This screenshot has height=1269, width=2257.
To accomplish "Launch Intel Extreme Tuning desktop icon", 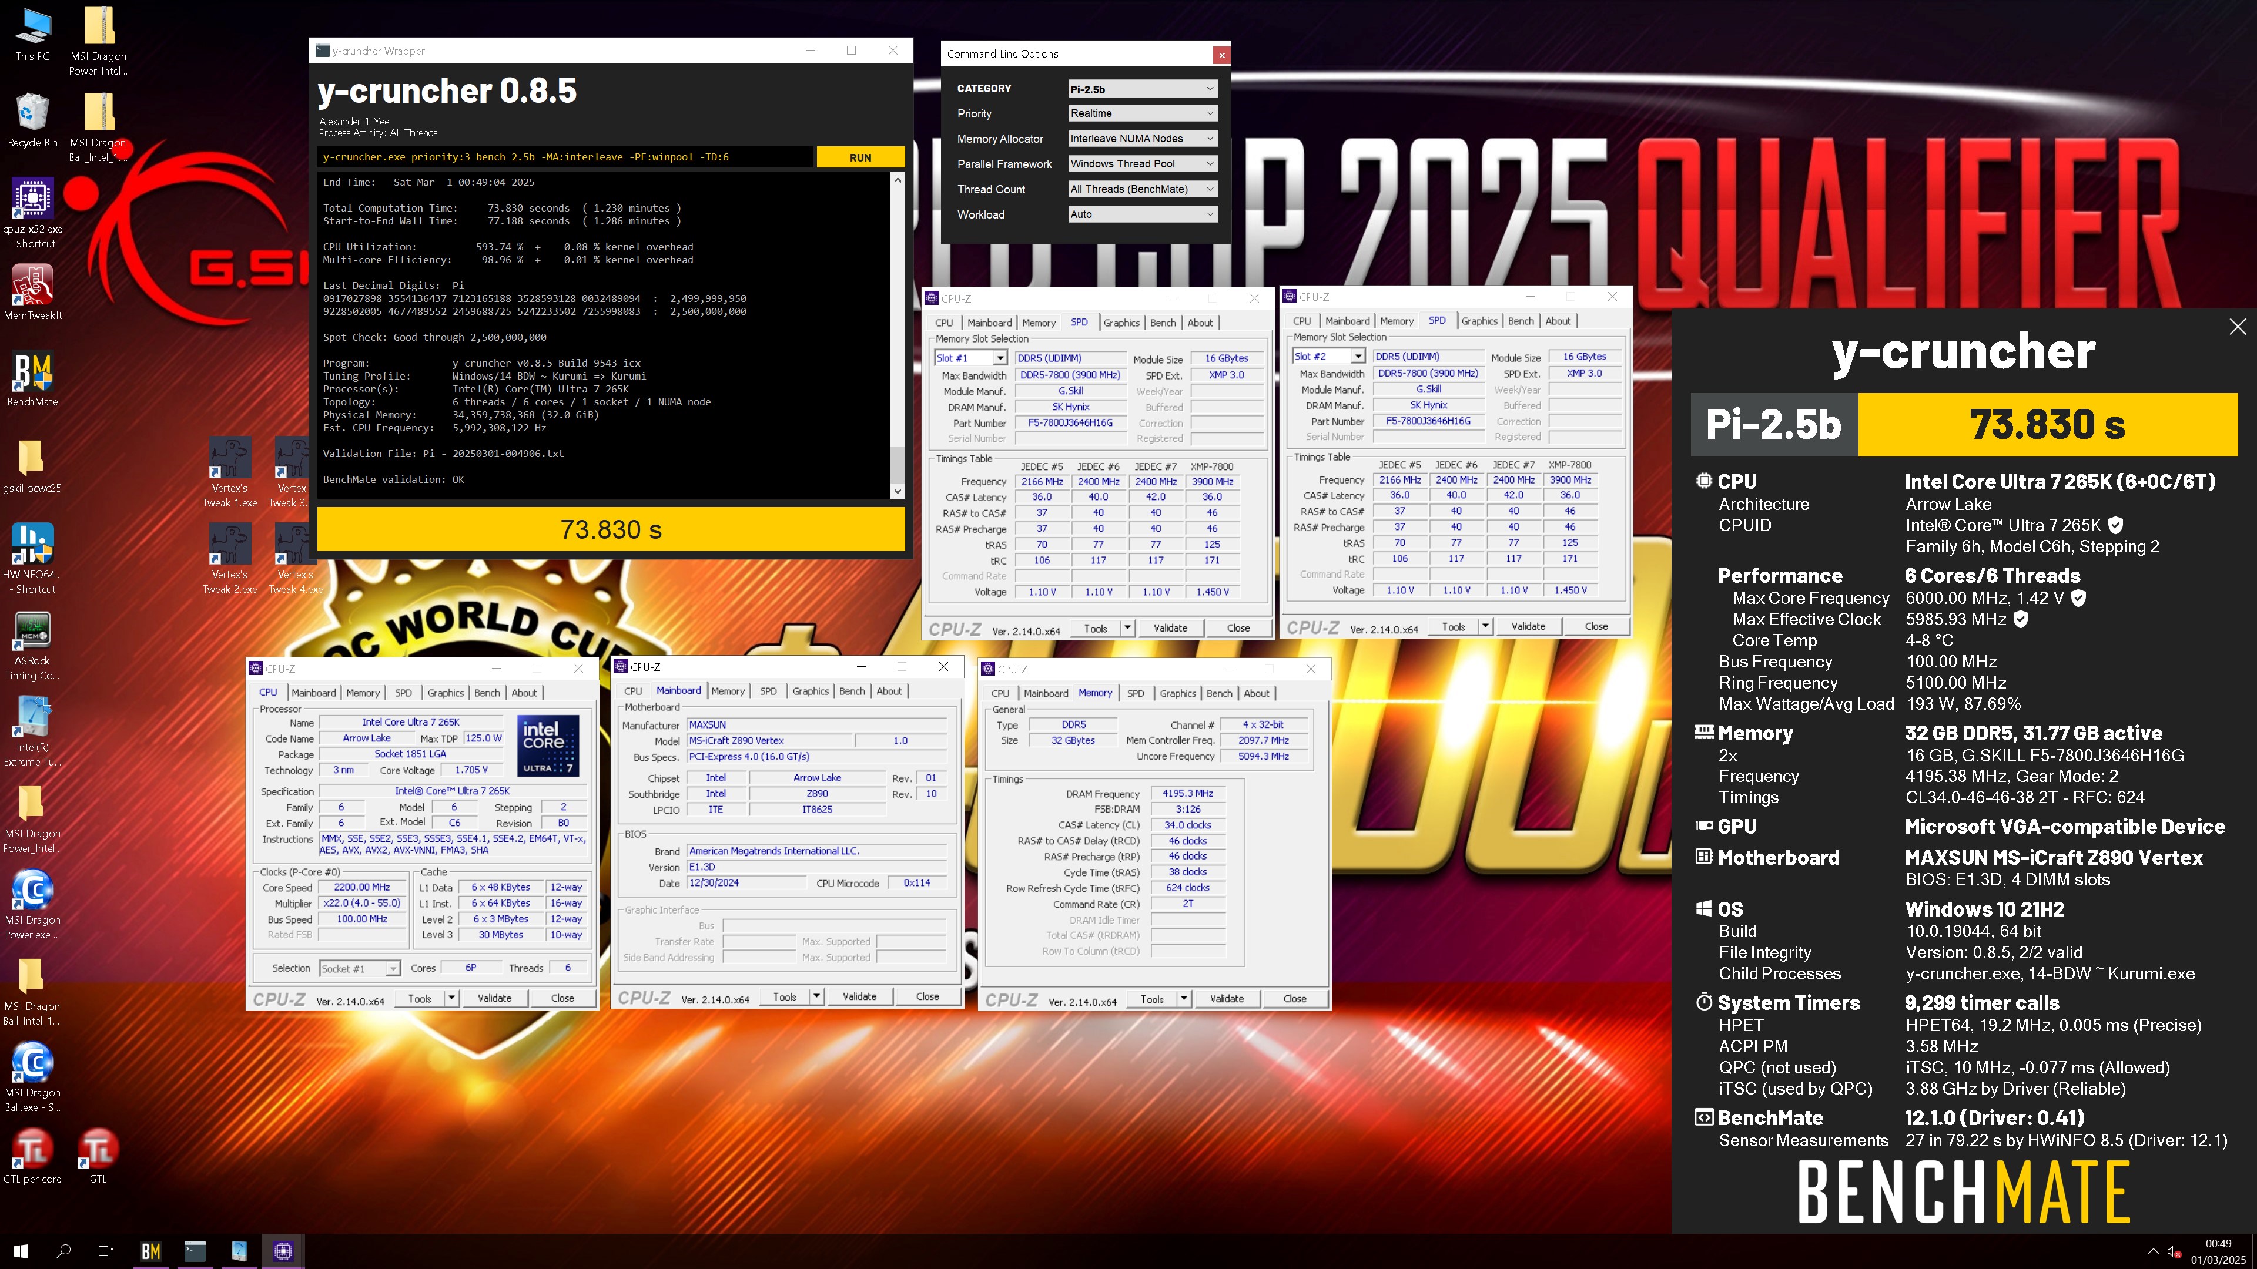I will tap(32, 731).
